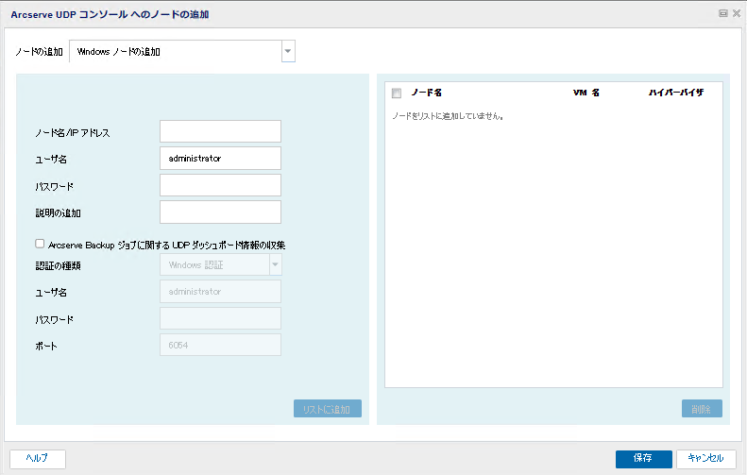This screenshot has width=747, height=475.
Task: Click the disabled lower ユーザ名 field
Action: [x=220, y=292]
